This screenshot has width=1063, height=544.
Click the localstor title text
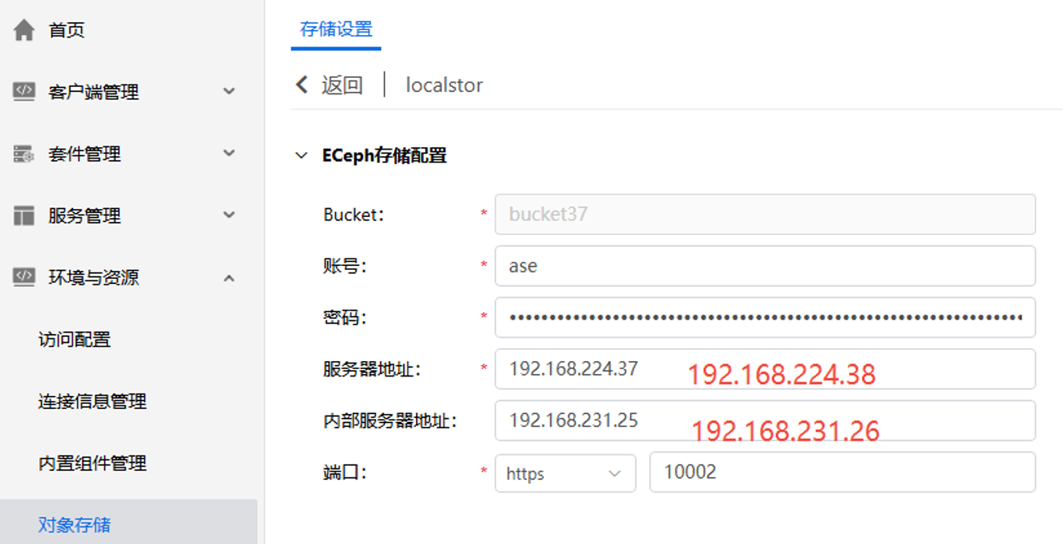coord(444,85)
